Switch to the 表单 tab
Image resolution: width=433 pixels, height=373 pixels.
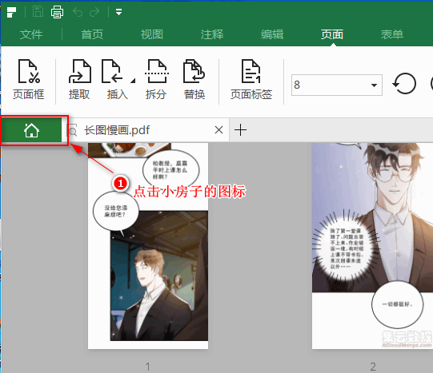pos(392,34)
